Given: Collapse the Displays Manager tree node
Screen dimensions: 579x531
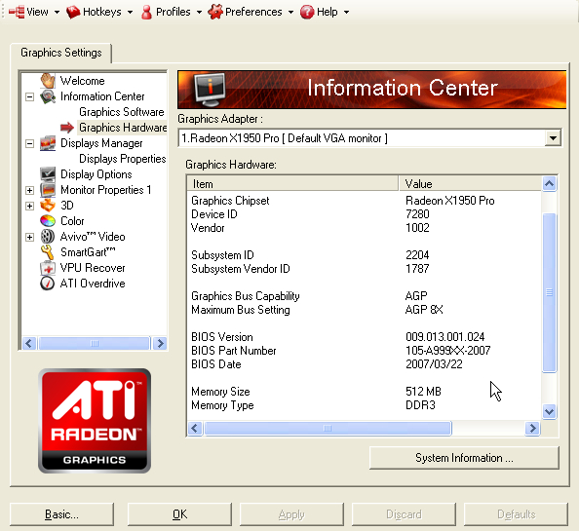Looking at the screenshot, I should click(x=30, y=143).
